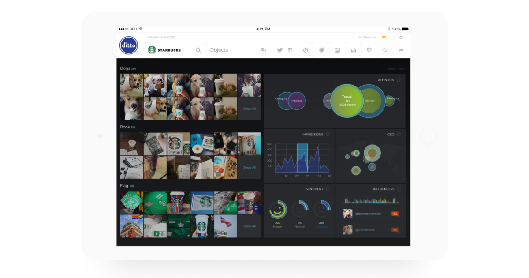Click the ditto logo

(128, 46)
